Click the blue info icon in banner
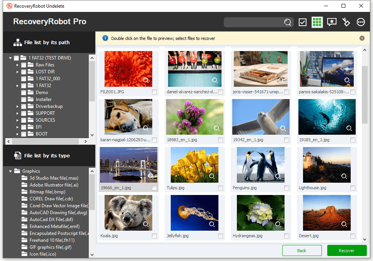373x261 pixels. pos(105,38)
